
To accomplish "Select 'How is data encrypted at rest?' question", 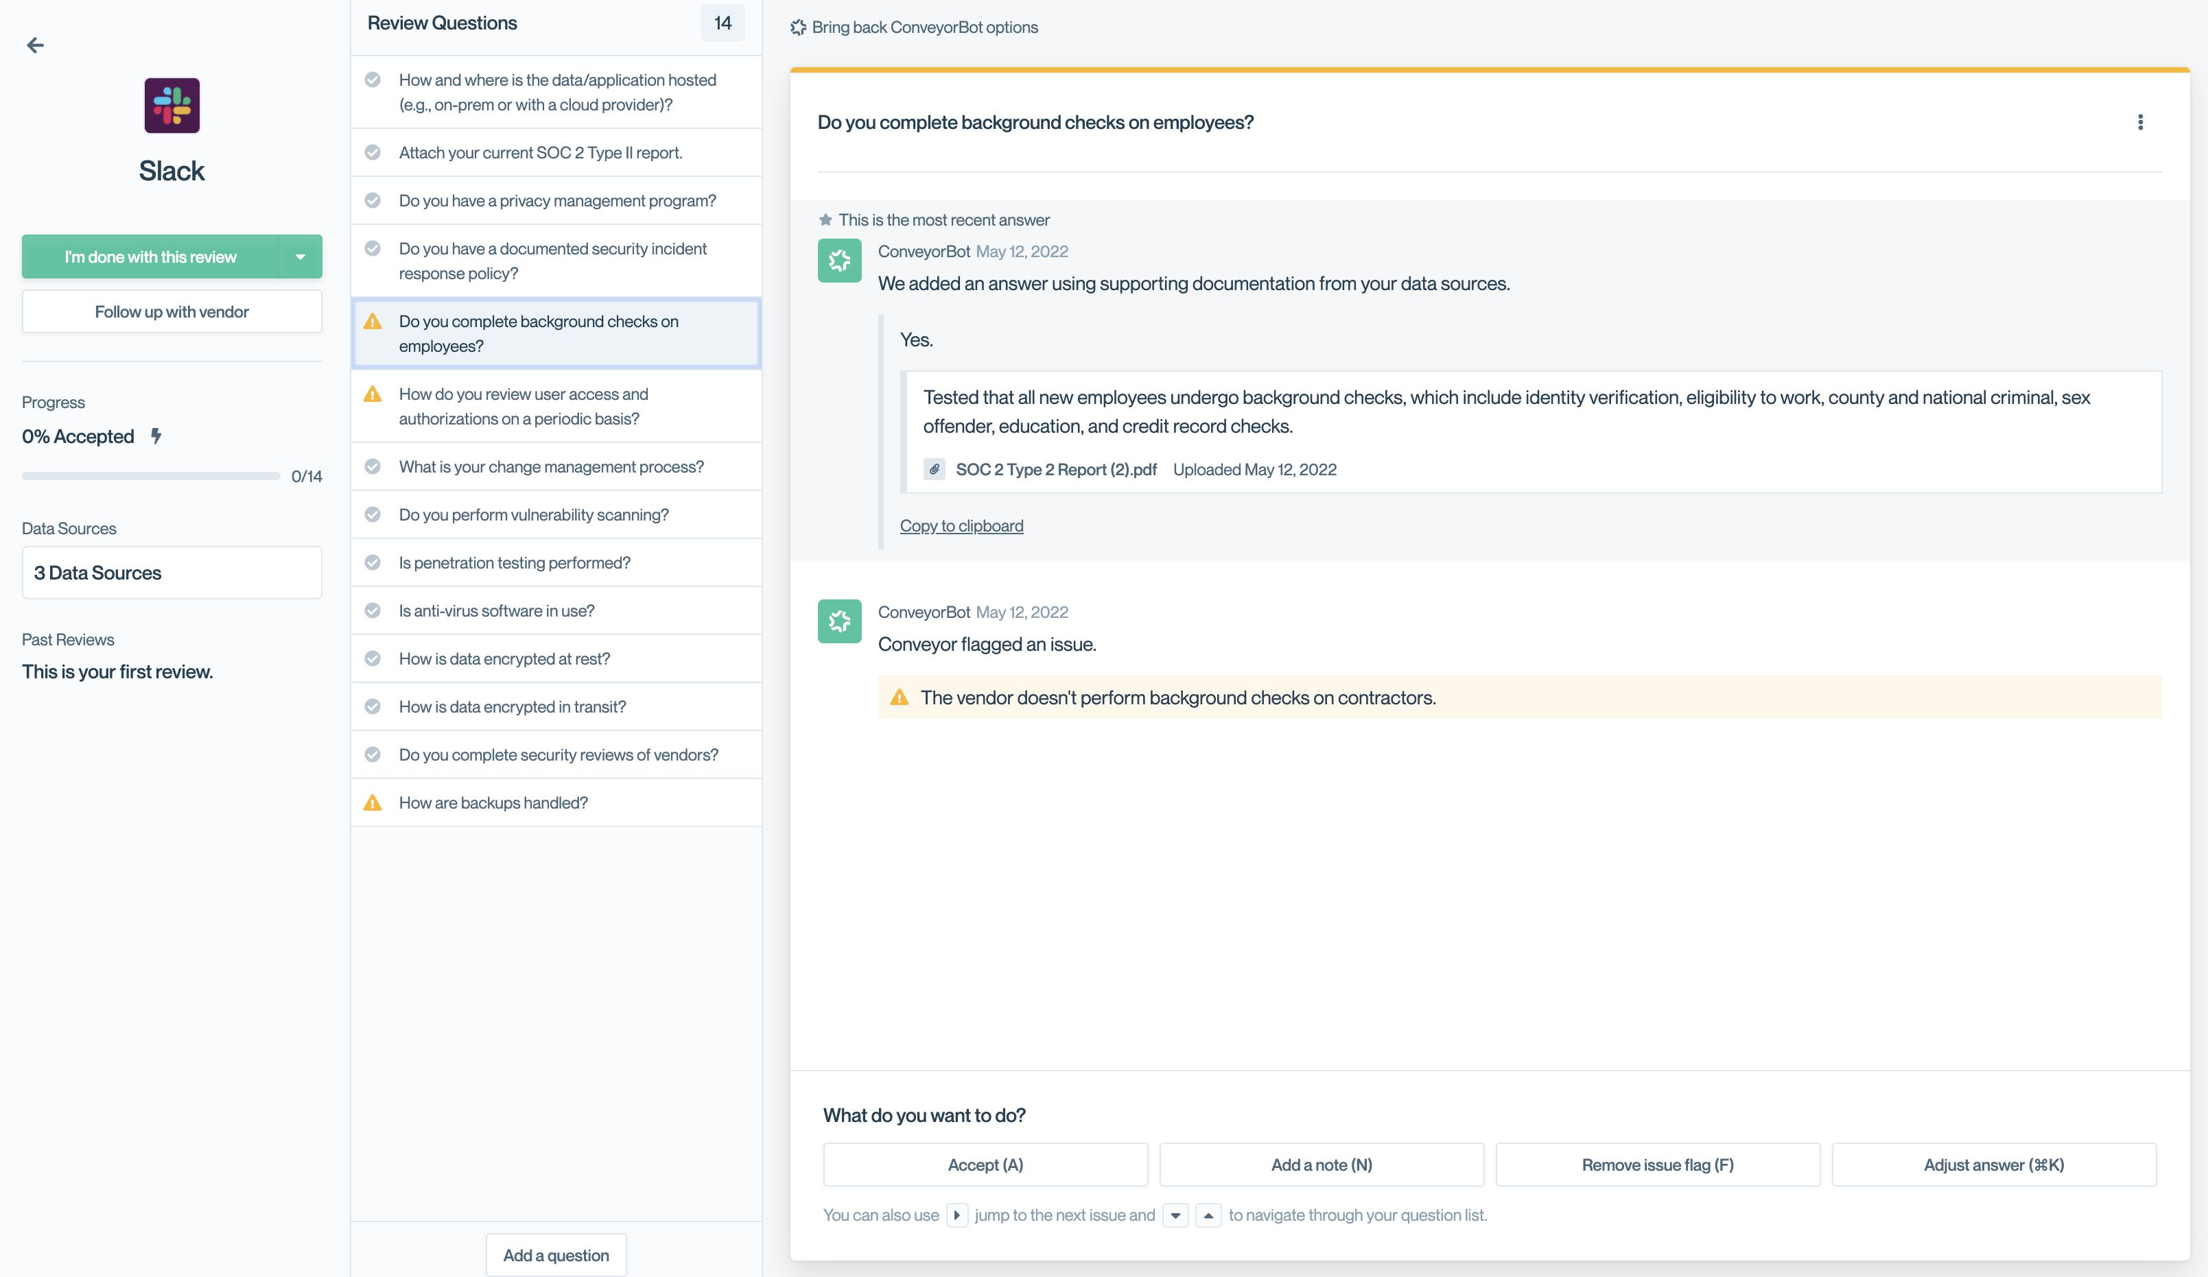I will click(x=504, y=658).
